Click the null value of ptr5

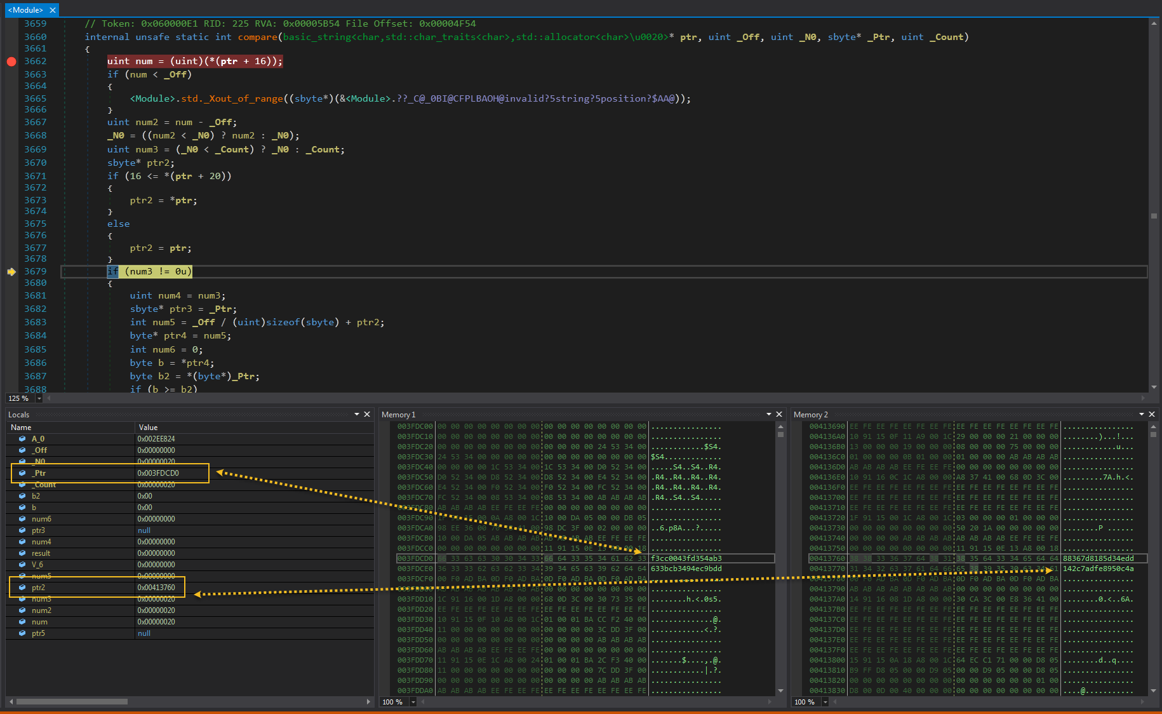click(x=144, y=633)
